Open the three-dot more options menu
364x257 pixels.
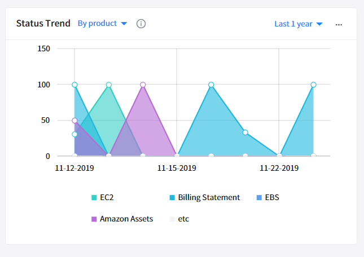tap(339, 24)
